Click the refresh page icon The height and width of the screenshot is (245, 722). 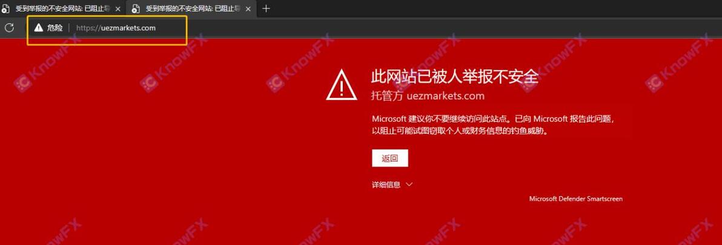pyautogui.click(x=8, y=28)
